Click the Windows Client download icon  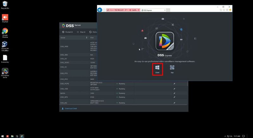click(x=157, y=69)
